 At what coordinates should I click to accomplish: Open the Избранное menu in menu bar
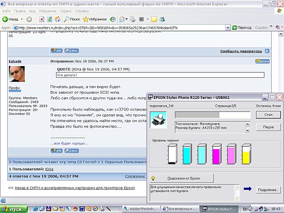point(48,11)
